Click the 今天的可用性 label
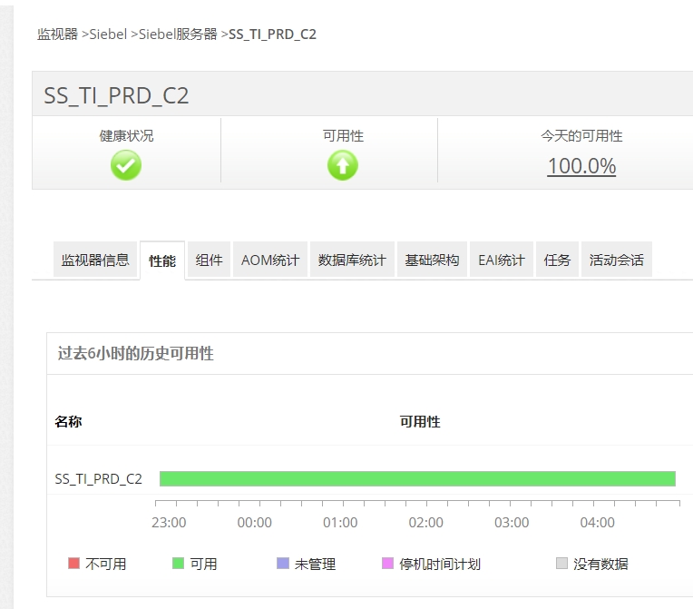 [581, 135]
